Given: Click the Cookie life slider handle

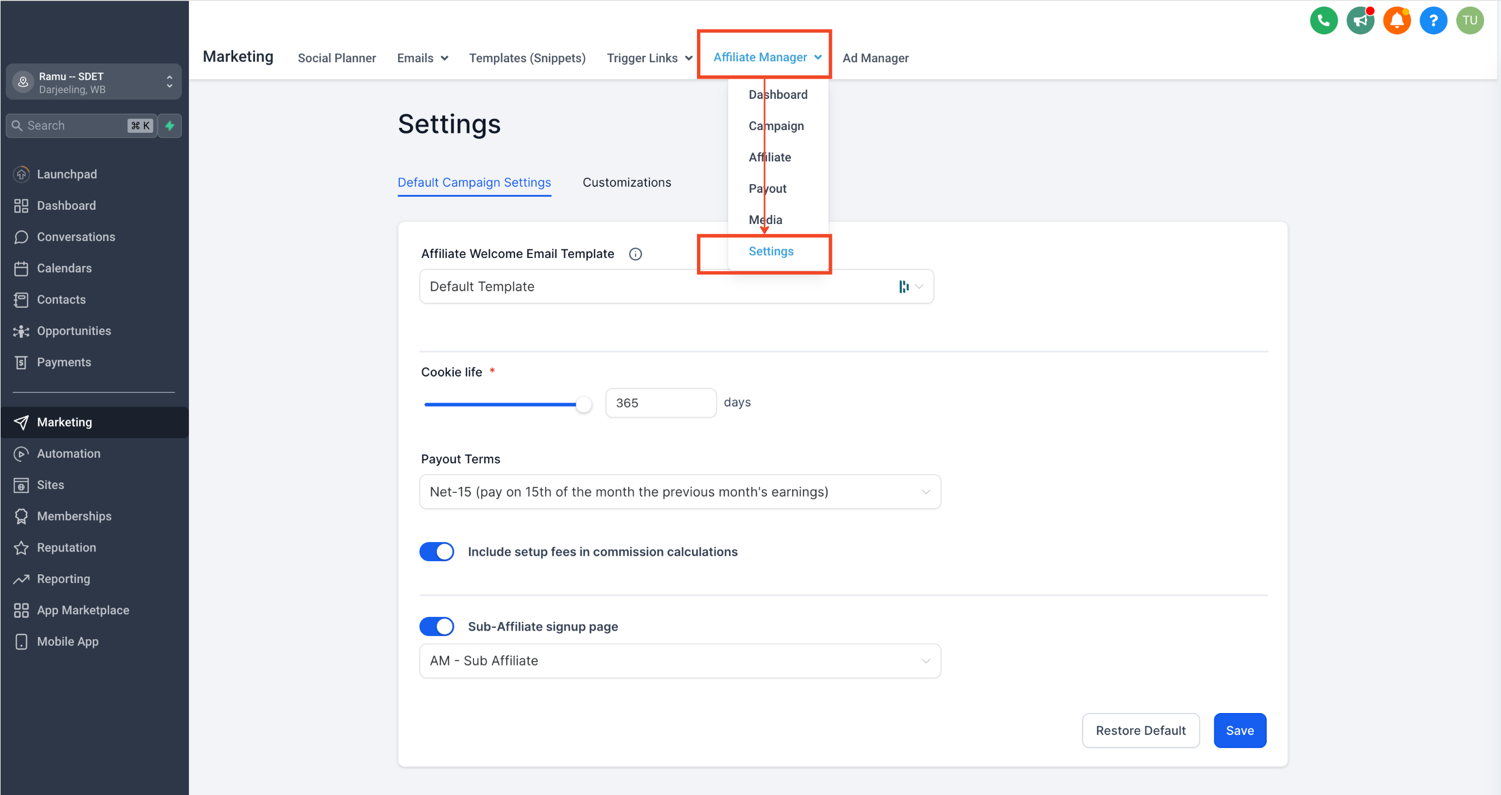Looking at the screenshot, I should [583, 404].
